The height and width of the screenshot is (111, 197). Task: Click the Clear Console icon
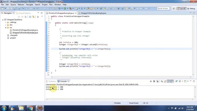(x=162, y=81)
